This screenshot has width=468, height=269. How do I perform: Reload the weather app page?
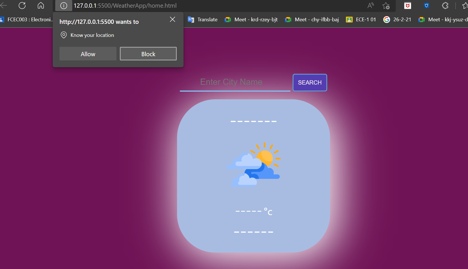(x=22, y=5)
